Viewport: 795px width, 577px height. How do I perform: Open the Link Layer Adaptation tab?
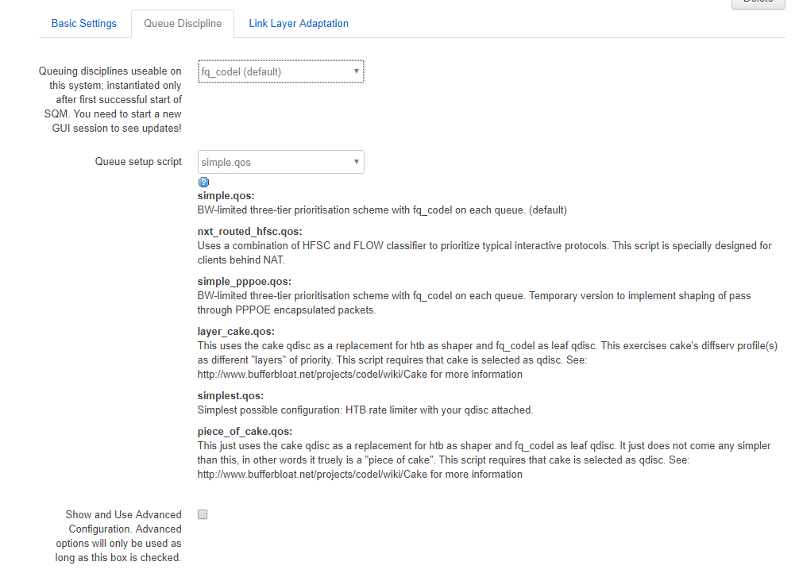point(299,24)
